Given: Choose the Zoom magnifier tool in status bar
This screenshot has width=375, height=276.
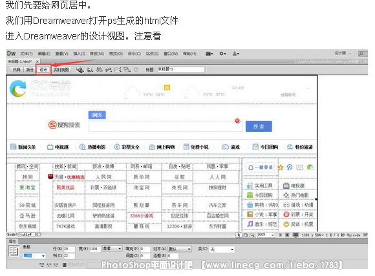Looking at the screenshot, I should [x=252, y=235].
